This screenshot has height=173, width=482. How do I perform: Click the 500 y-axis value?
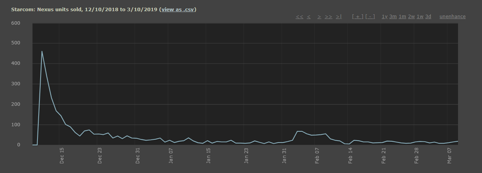[x=16, y=43]
